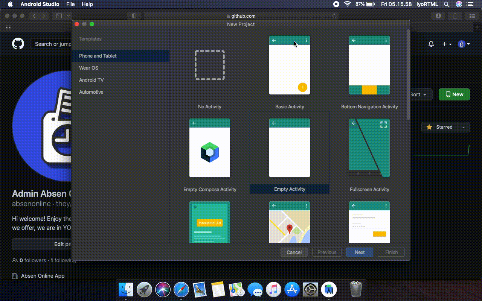Open Maps from the Dock
The width and height of the screenshot is (482, 301).
click(x=236, y=290)
